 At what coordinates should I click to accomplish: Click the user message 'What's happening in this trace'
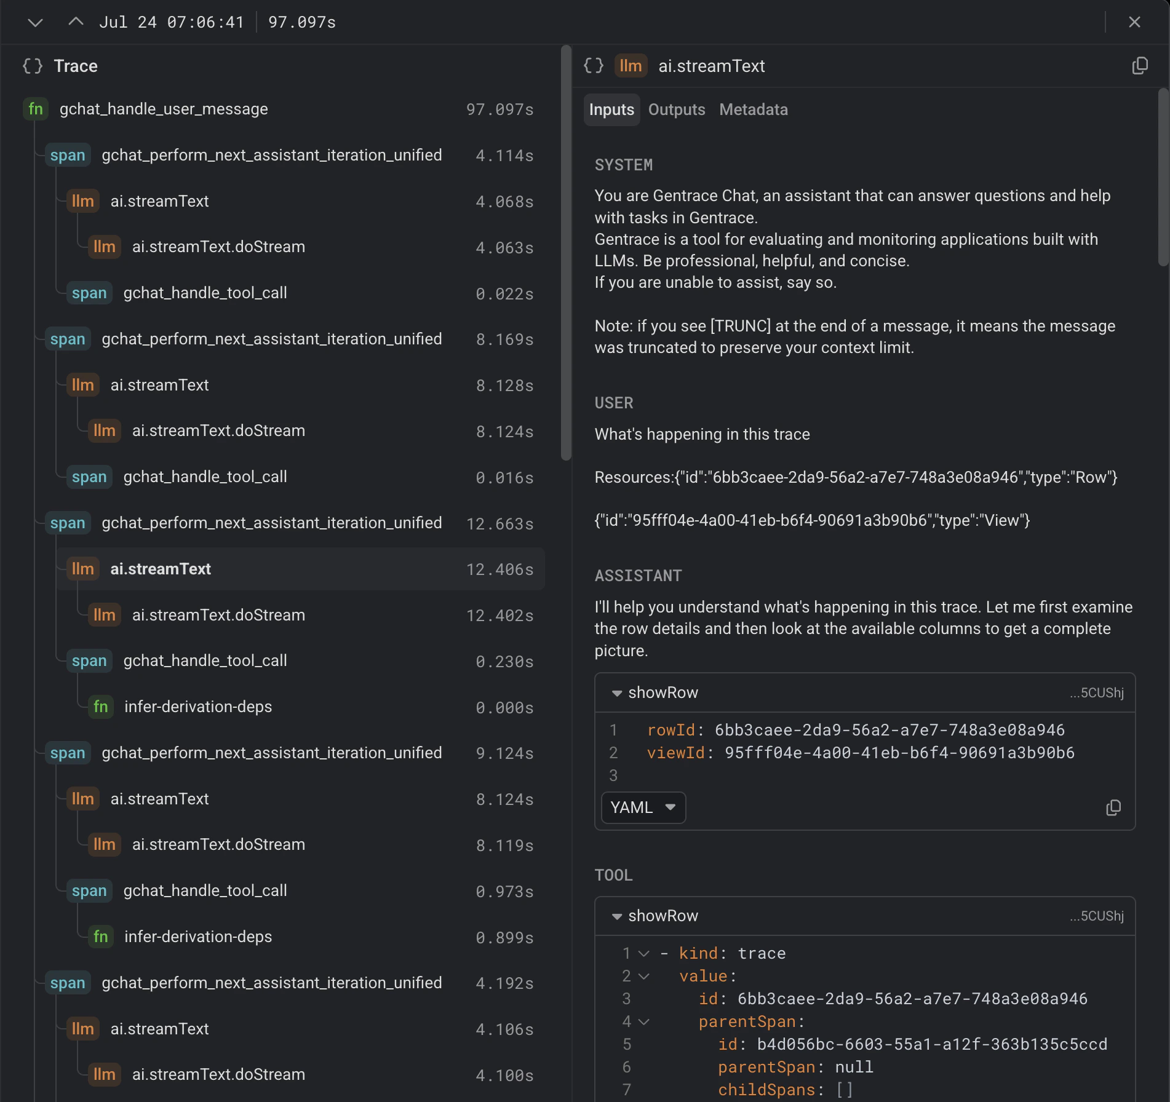pos(702,434)
